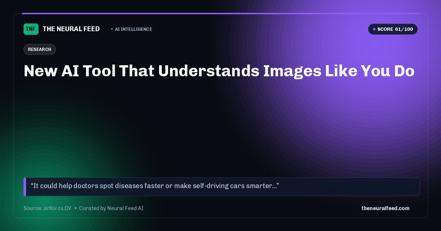
Task: Select the RESEARCH category tag
Action: (x=40, y=49)
